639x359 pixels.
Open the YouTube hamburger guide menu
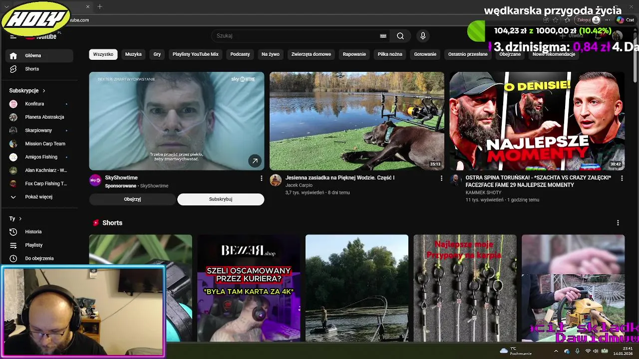pyautogui.click(x=13, y=36)
